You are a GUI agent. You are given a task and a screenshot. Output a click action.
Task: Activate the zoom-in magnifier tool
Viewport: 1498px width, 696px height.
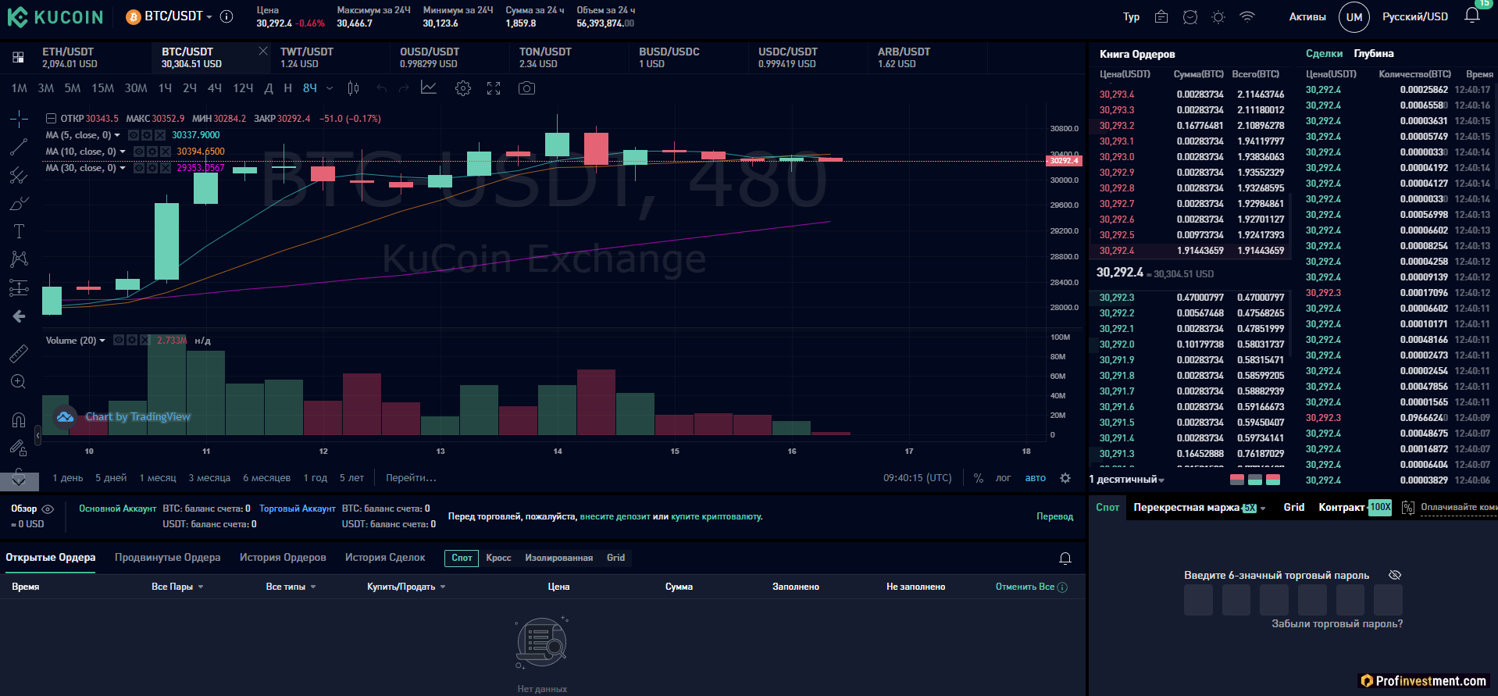pos(19,382)
